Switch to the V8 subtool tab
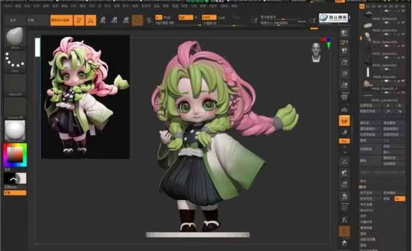Screen dimensions: 412x251 click(402, 6)
